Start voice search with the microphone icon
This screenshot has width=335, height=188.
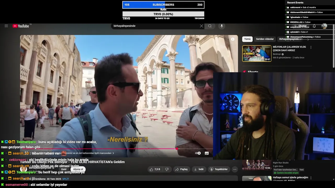click(x=222, y=26)
